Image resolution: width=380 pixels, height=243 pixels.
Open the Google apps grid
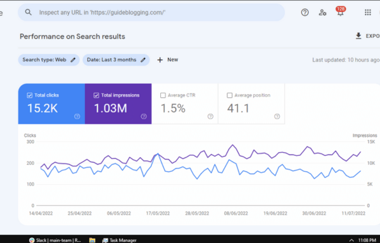pyautogui.click(x=367, y=13)
